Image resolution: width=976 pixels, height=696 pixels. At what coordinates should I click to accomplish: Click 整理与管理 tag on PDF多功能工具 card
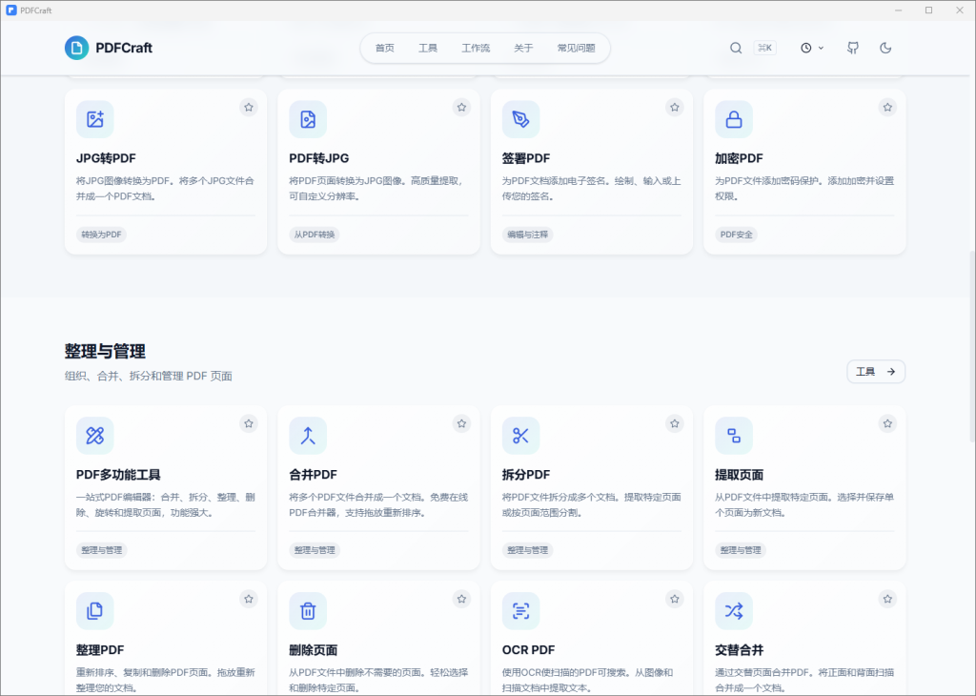tap(101, 550)
